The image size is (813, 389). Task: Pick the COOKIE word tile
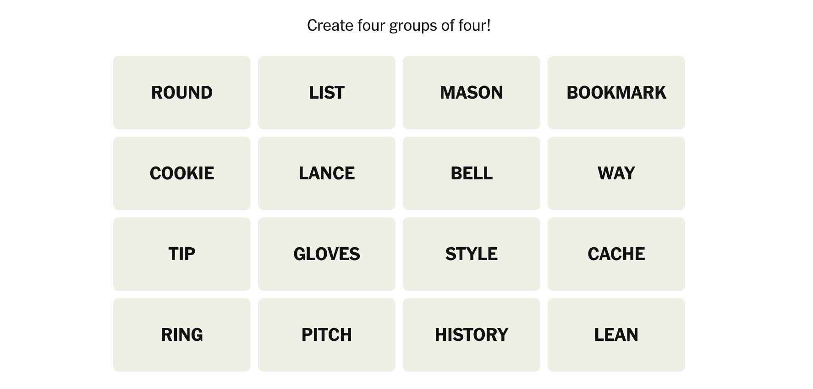[182, 173]
